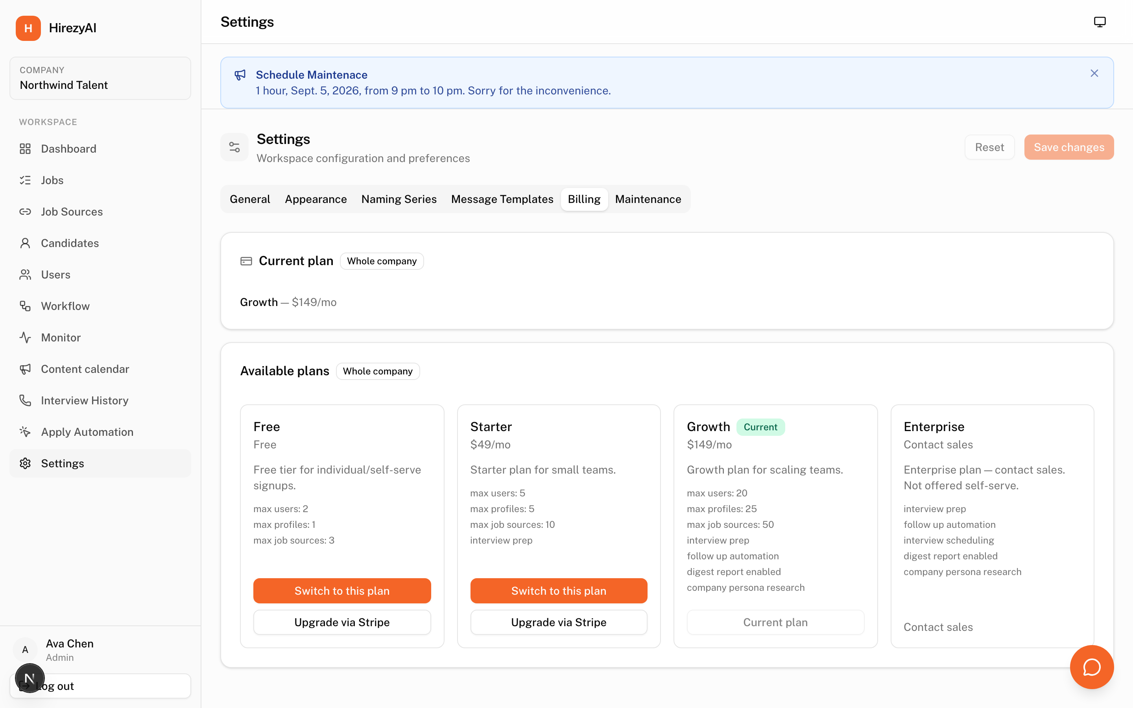Click the HirezyAI orange logo icon
The height and width of the screenshot is (708, 1133).
click(x=28, y=28)
